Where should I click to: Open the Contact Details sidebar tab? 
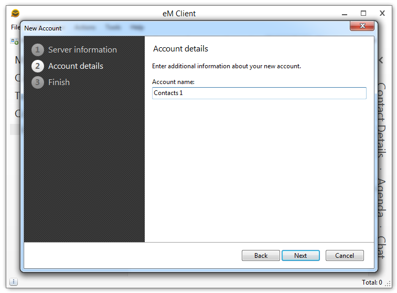click(x=382, y=120)
